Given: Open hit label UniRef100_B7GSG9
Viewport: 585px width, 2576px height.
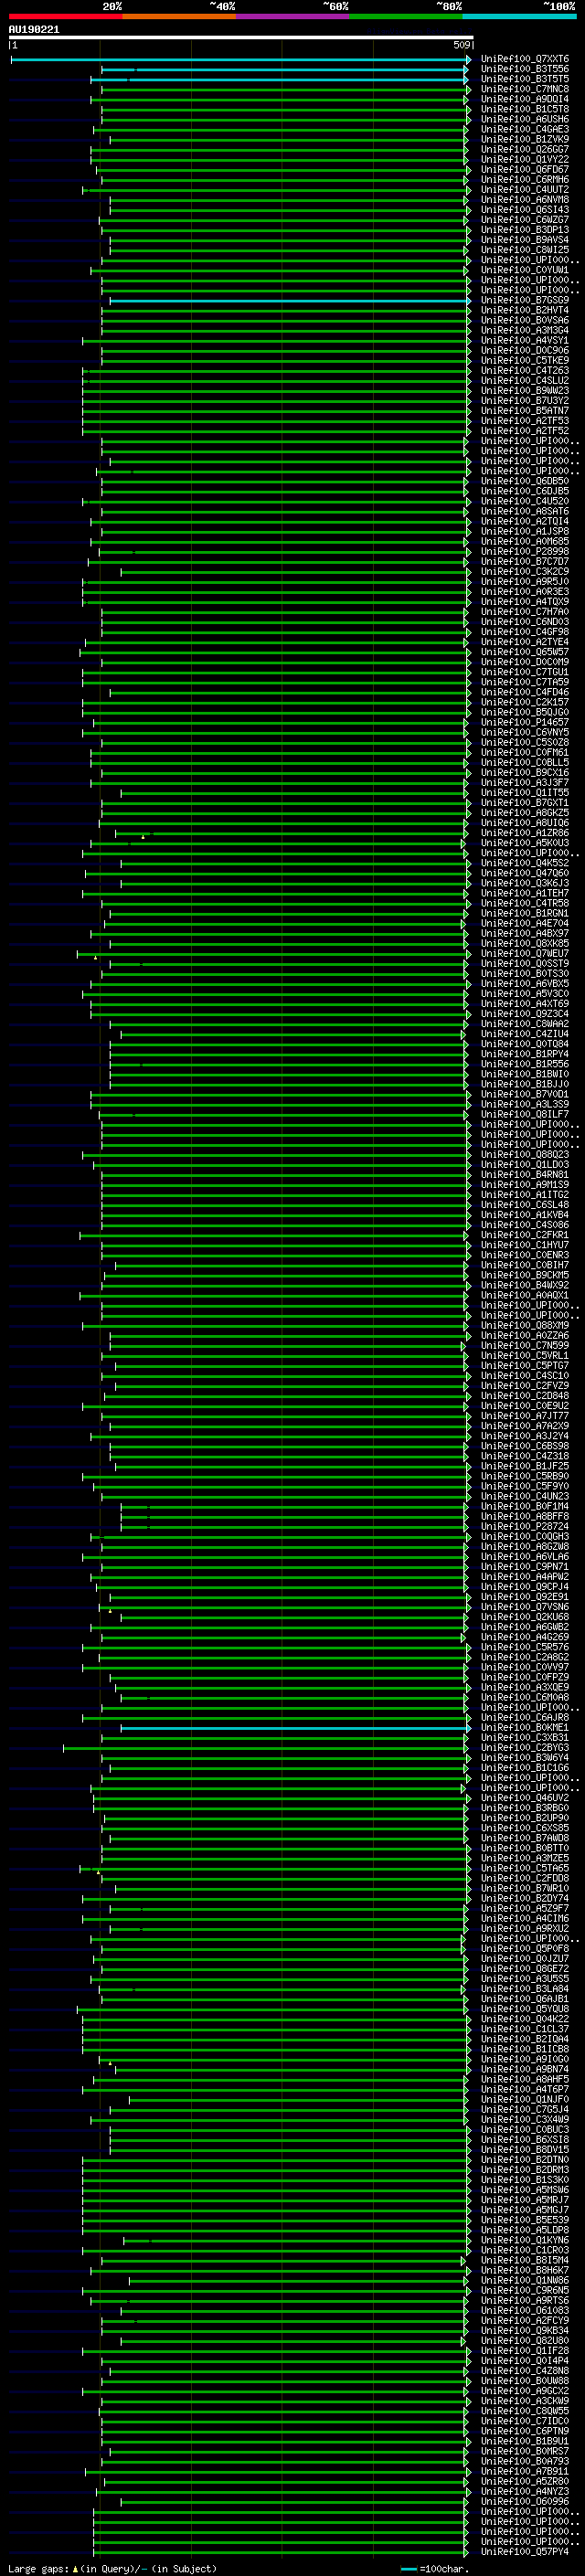Looking at the screenshot, I should (x=525, y=301).
